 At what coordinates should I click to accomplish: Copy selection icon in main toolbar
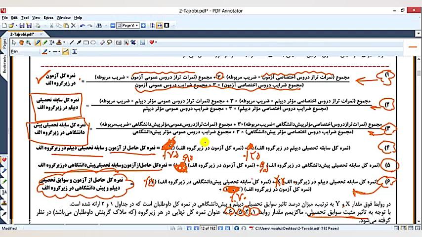[59, 26]
